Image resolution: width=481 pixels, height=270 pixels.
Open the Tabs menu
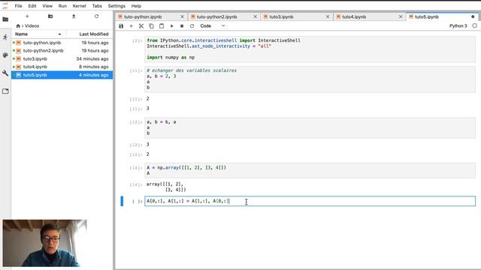tap(97, 6)
